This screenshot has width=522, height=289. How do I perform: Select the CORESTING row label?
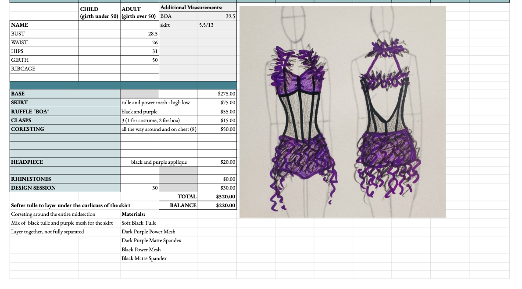(65, 129)
